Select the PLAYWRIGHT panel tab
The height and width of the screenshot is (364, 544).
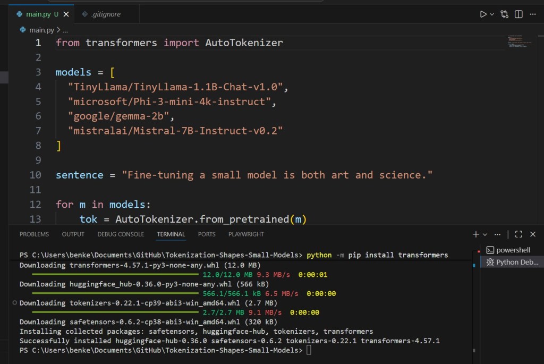pos(246,234)
